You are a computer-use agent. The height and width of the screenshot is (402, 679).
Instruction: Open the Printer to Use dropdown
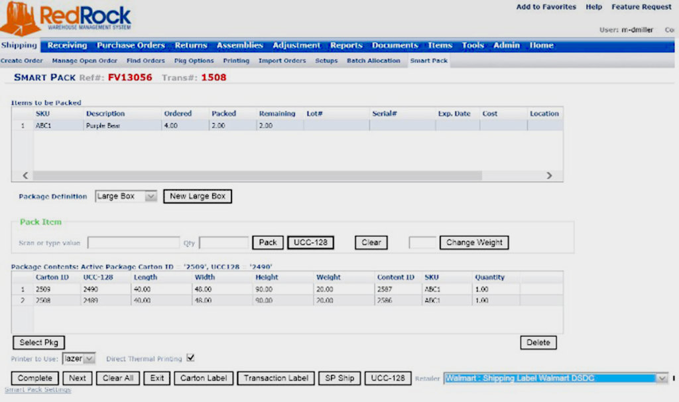pos(90,358)
